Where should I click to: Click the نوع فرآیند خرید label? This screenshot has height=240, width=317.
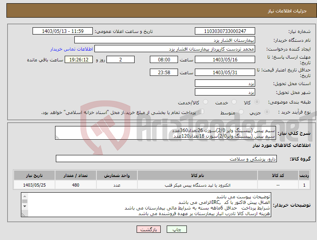coord(295,112)
